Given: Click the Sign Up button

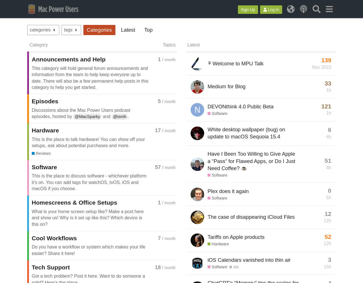Looking at the screenshot, I should 248,10.
